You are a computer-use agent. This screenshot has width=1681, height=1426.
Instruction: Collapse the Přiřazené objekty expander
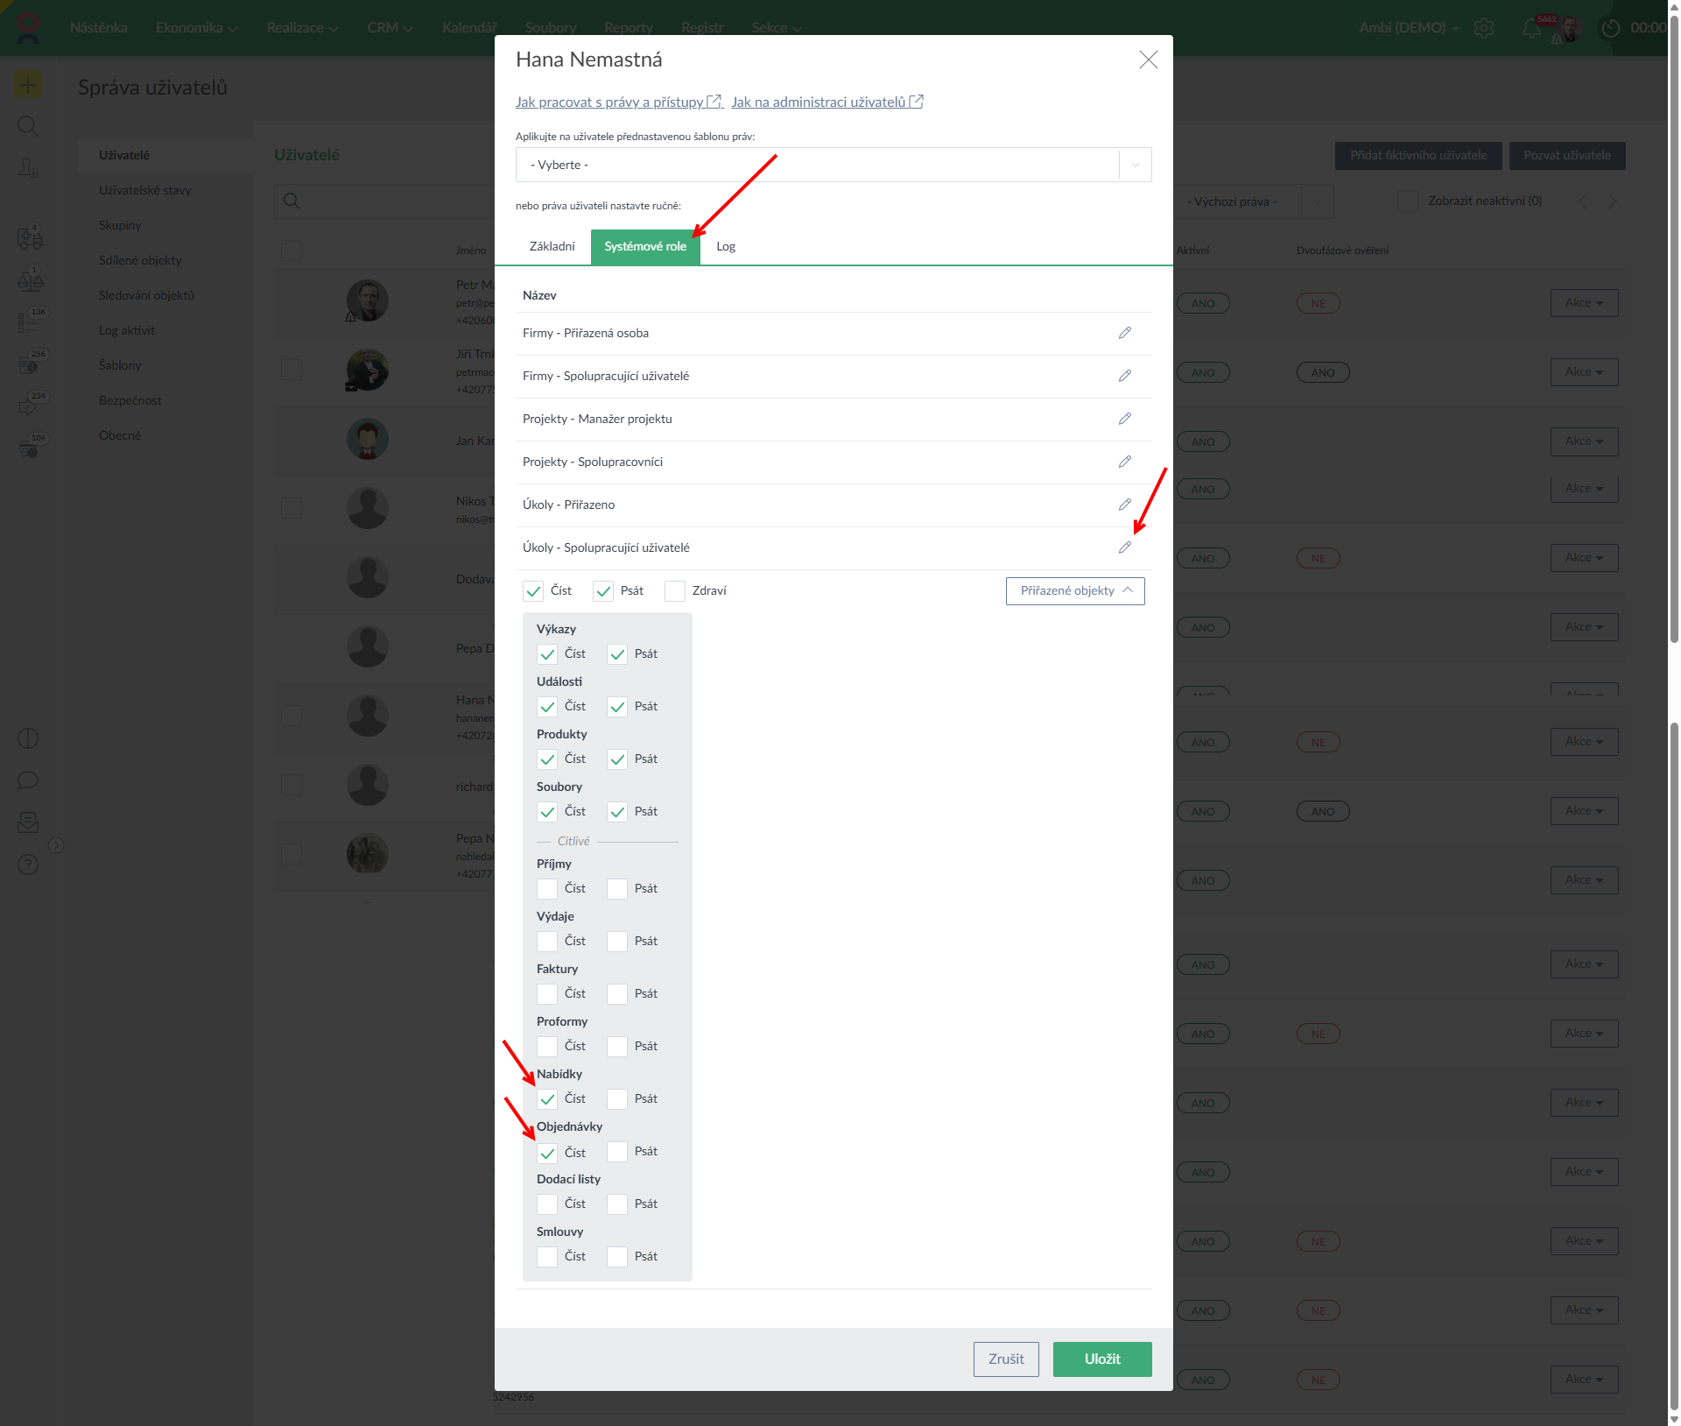(x=1075, y=591)
